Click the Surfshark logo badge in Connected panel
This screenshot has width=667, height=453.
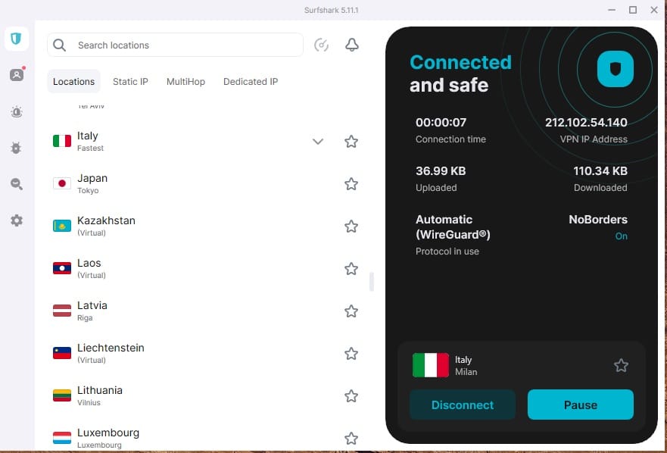pos(615,68)
